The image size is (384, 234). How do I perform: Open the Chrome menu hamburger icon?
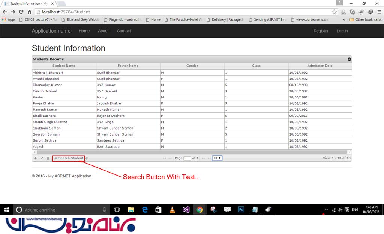(379, 12)
